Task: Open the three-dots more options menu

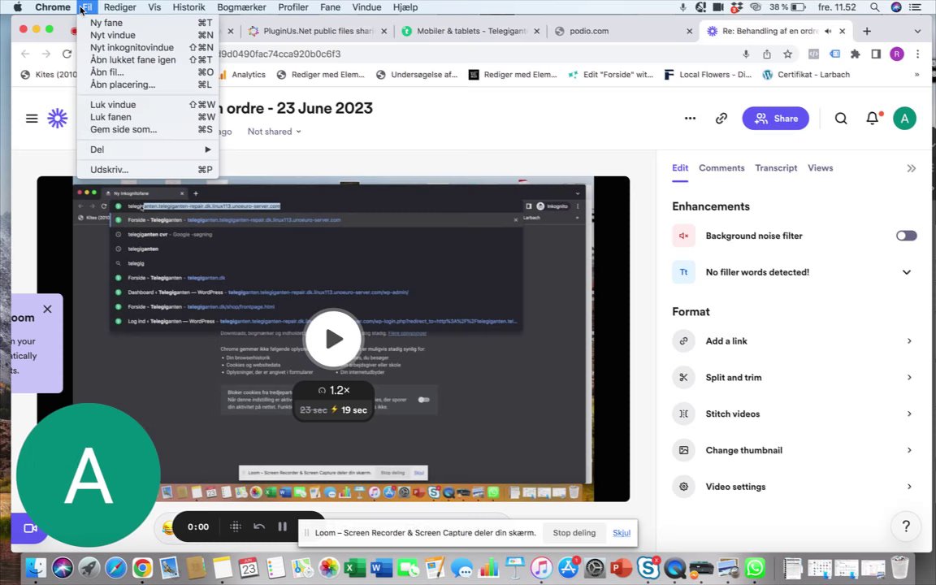Action: coord(690,118)
